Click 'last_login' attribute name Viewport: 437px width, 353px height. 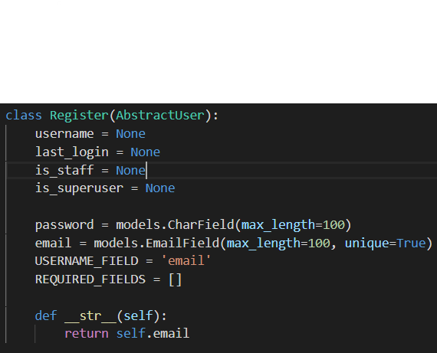[x=72, y=152]
